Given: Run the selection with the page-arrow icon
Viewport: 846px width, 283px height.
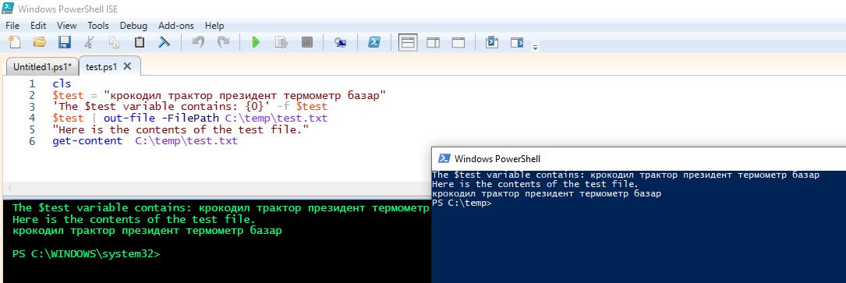Looking at the screenshot, I should tap(281, 42).
